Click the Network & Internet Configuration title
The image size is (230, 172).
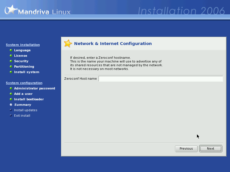click(113, 44)
